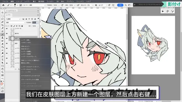This screenshot has height=102, width=182.
Task: Open the layer opacity dropdown arrow
Action: click(x=38, y=23)
